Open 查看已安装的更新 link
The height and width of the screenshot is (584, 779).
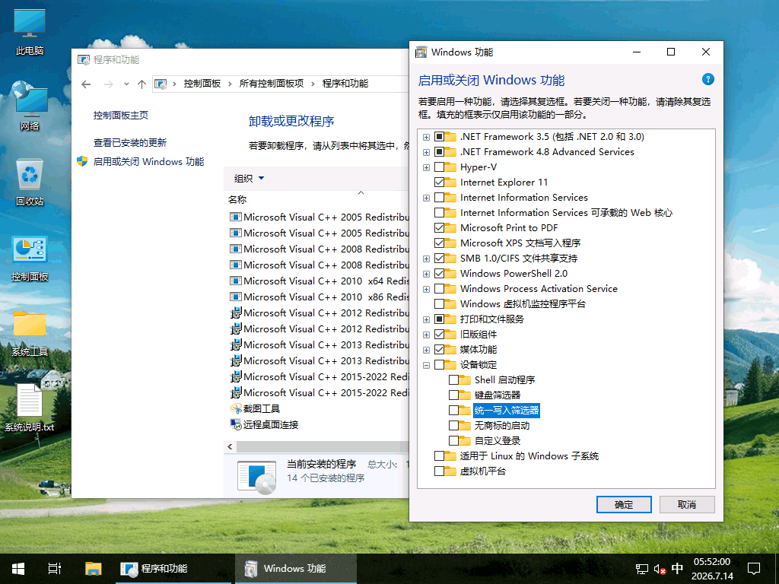pos(129,142)
